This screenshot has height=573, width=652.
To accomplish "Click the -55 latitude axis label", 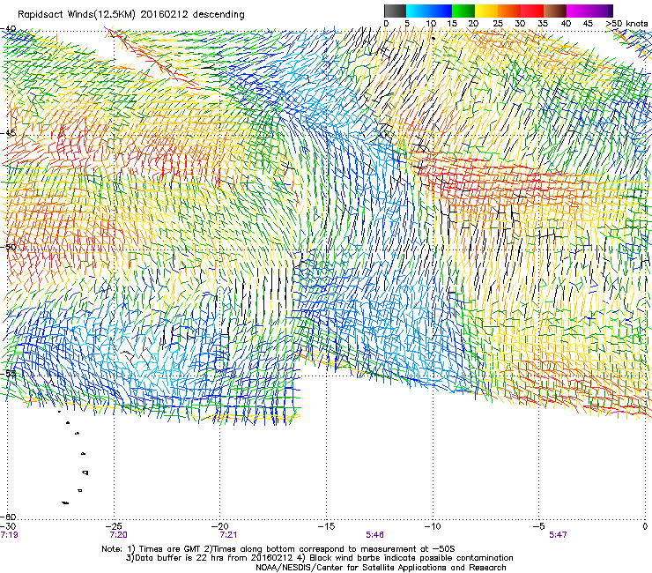I will [x=8, y=373].
